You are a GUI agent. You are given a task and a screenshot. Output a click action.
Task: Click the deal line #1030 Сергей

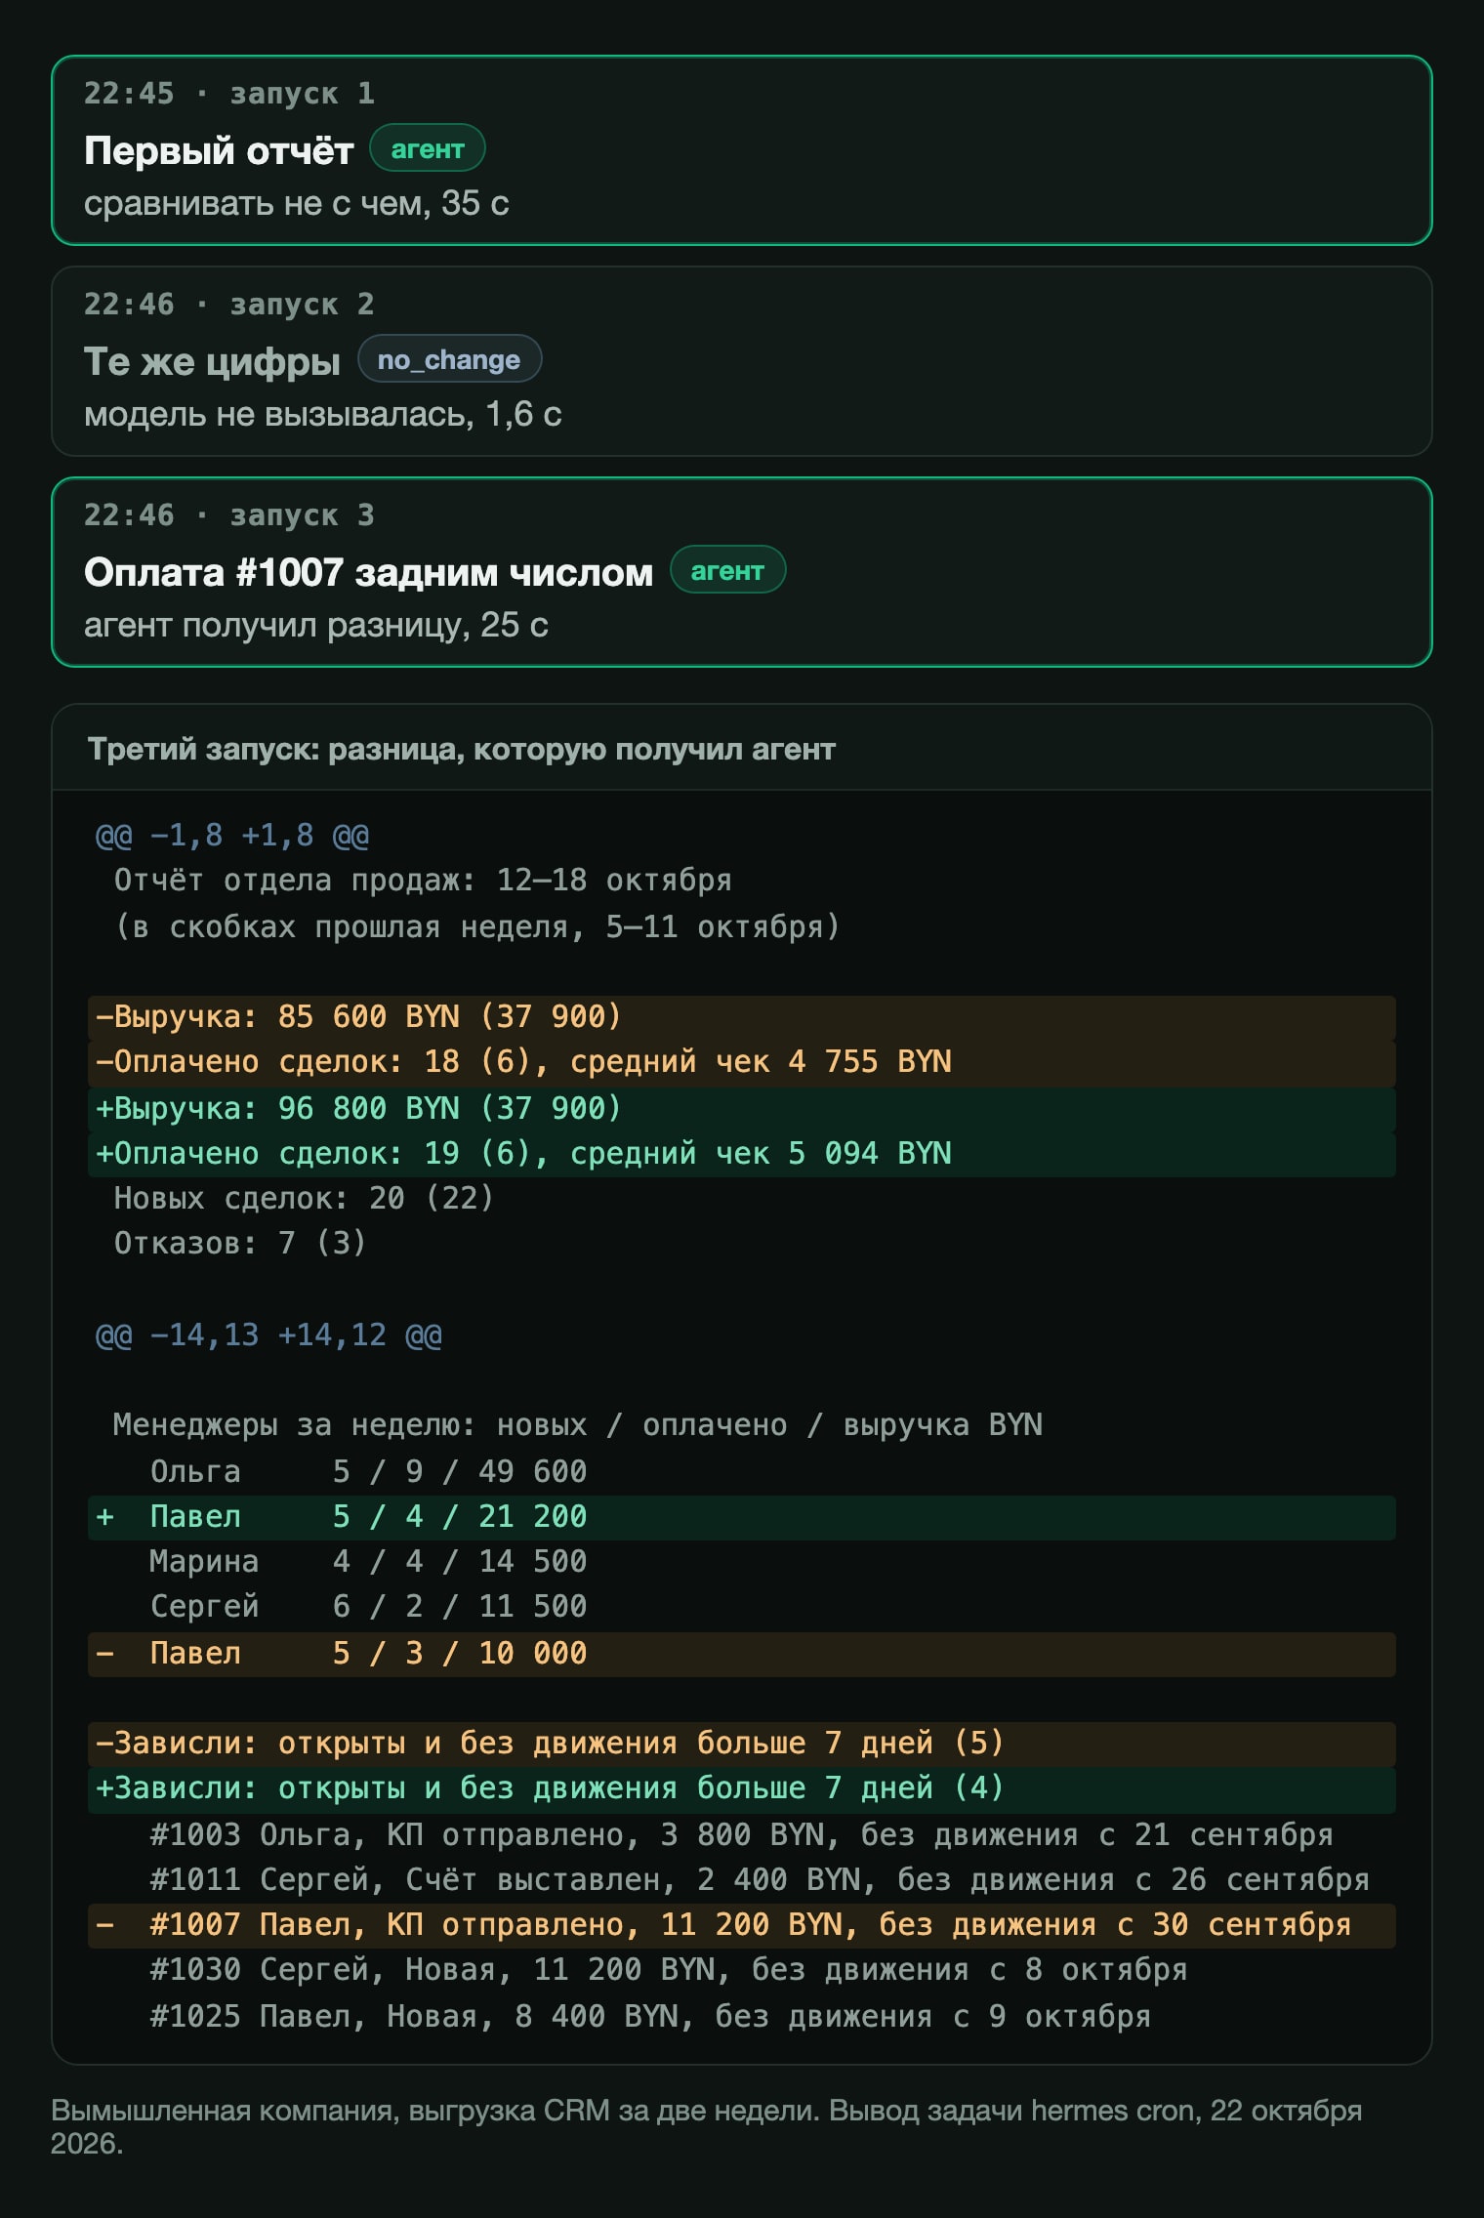668,1970
